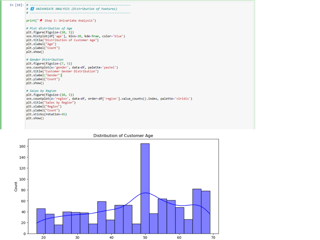Click the print "Step 3: Univariate Analysis" line
Viewport: 320px width, 240px height.
[x=61, y=20]
